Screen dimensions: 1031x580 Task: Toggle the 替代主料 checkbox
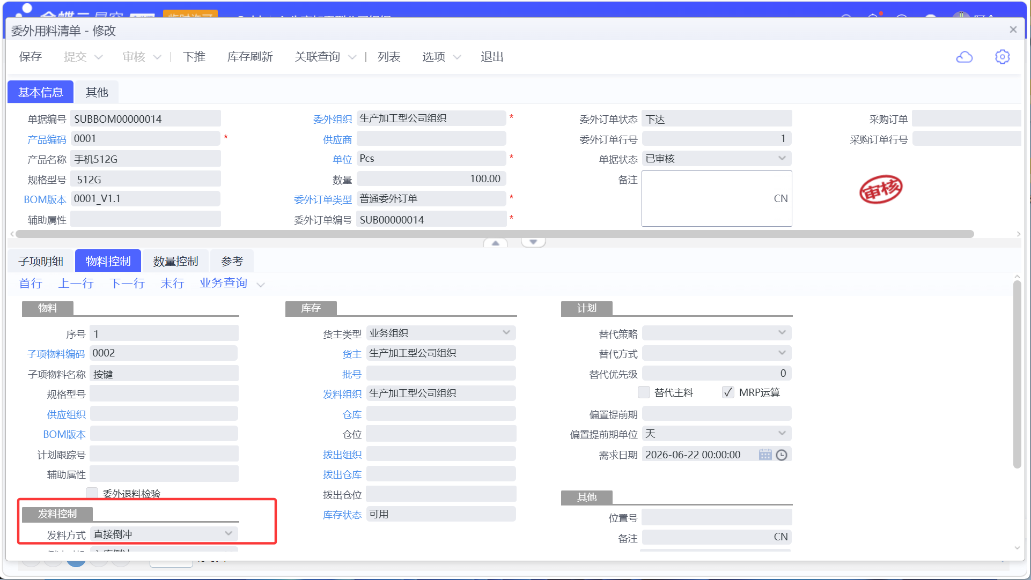click(x=644, y=392)
